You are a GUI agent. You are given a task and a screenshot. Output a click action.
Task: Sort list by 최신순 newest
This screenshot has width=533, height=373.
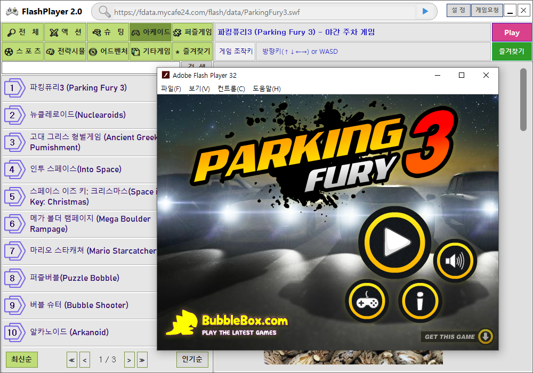[22, 359]
